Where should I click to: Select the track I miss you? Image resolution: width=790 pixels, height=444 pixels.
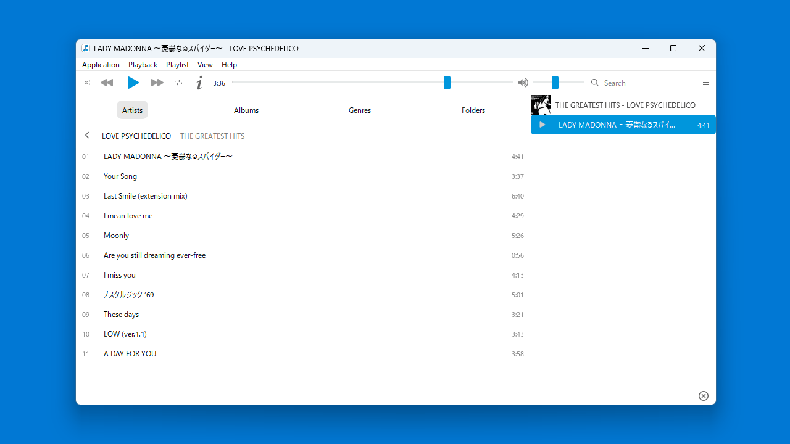pos(303,275)
